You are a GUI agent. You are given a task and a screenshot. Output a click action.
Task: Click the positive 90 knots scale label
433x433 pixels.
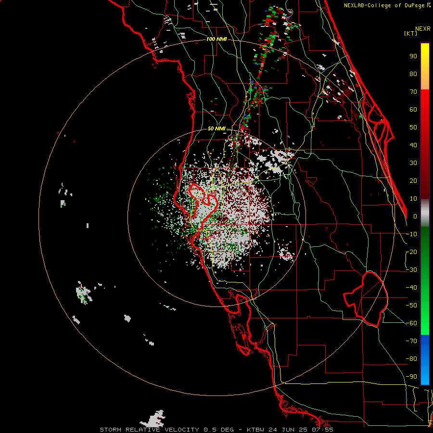(x=413, y=56)
